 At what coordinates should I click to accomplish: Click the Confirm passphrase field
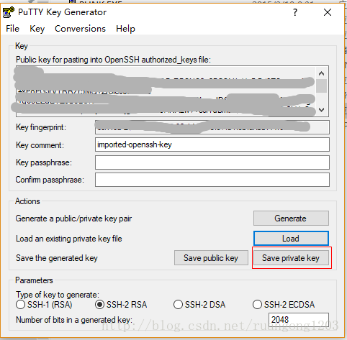tap(212, 180)
